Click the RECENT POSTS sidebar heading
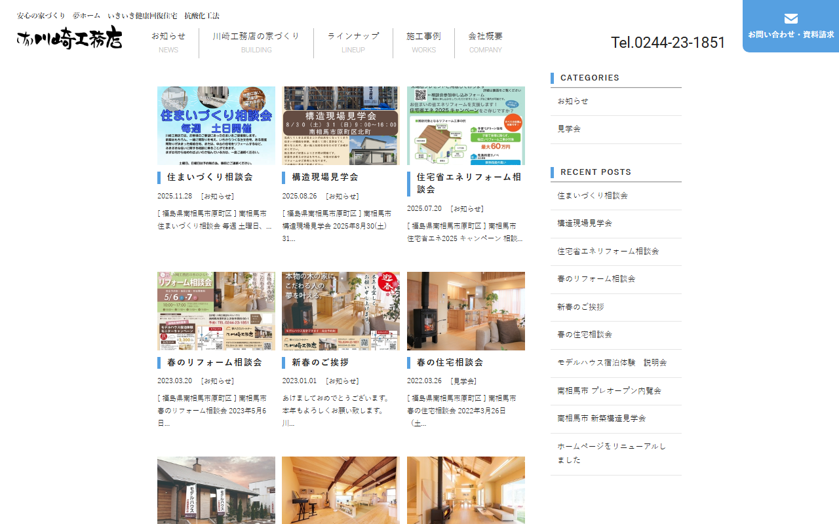Viewport: 839px width, 524px height. click(x=596, y=172)
